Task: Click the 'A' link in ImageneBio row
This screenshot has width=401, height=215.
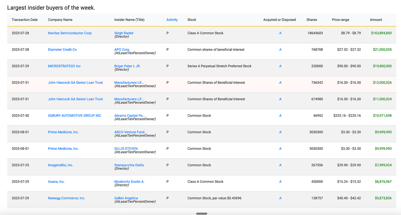Action: pos(280,165)
